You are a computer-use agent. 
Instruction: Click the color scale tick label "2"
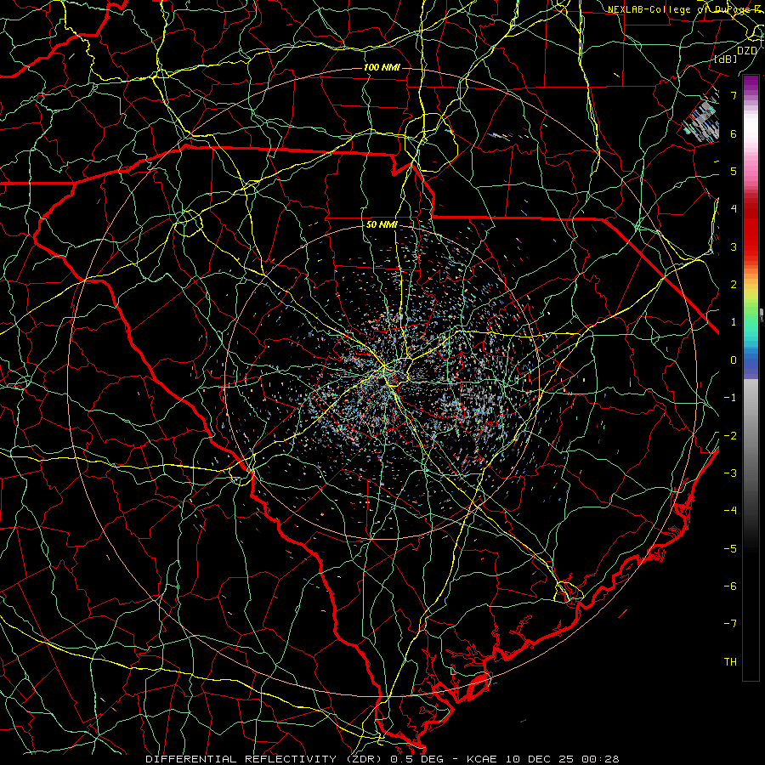pos(734,285)
